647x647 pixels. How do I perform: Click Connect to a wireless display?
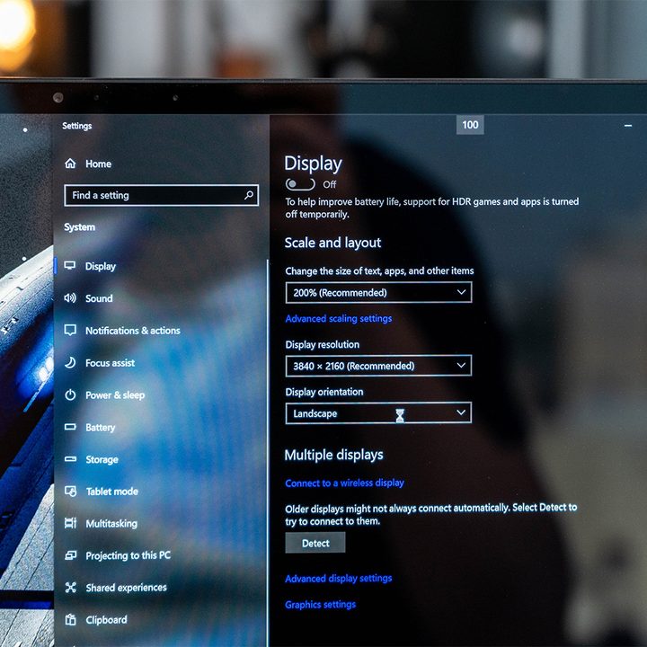[x=344, y=483]
